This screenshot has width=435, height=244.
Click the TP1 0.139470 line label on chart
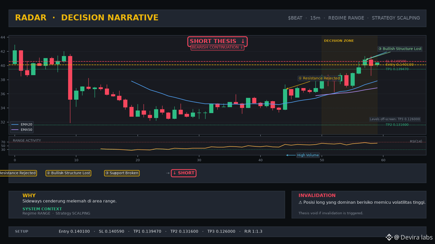(397, 69)
